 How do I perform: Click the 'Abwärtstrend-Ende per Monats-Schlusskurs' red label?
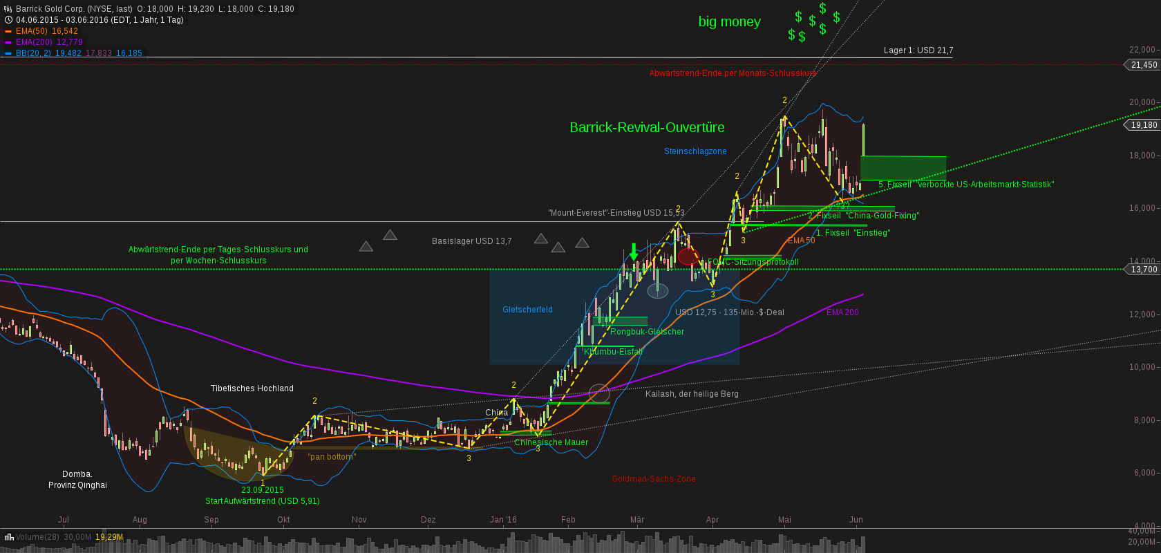coord(733,73)
